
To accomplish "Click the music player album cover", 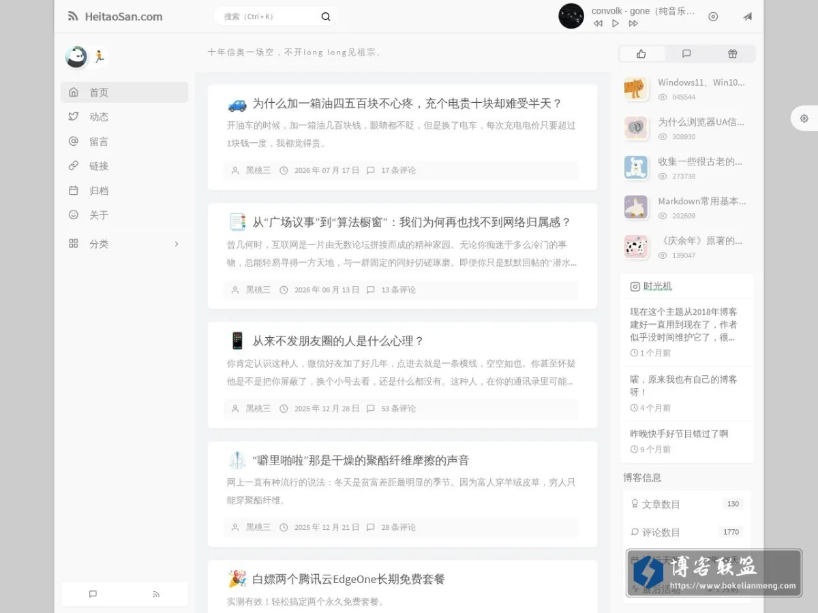I will click(x=571, y=16).
